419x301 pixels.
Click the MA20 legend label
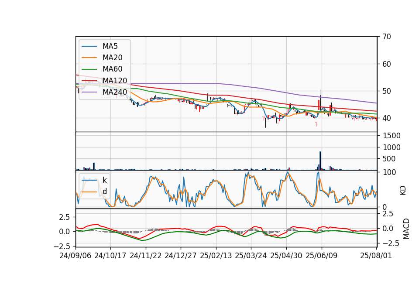[112, 58]
